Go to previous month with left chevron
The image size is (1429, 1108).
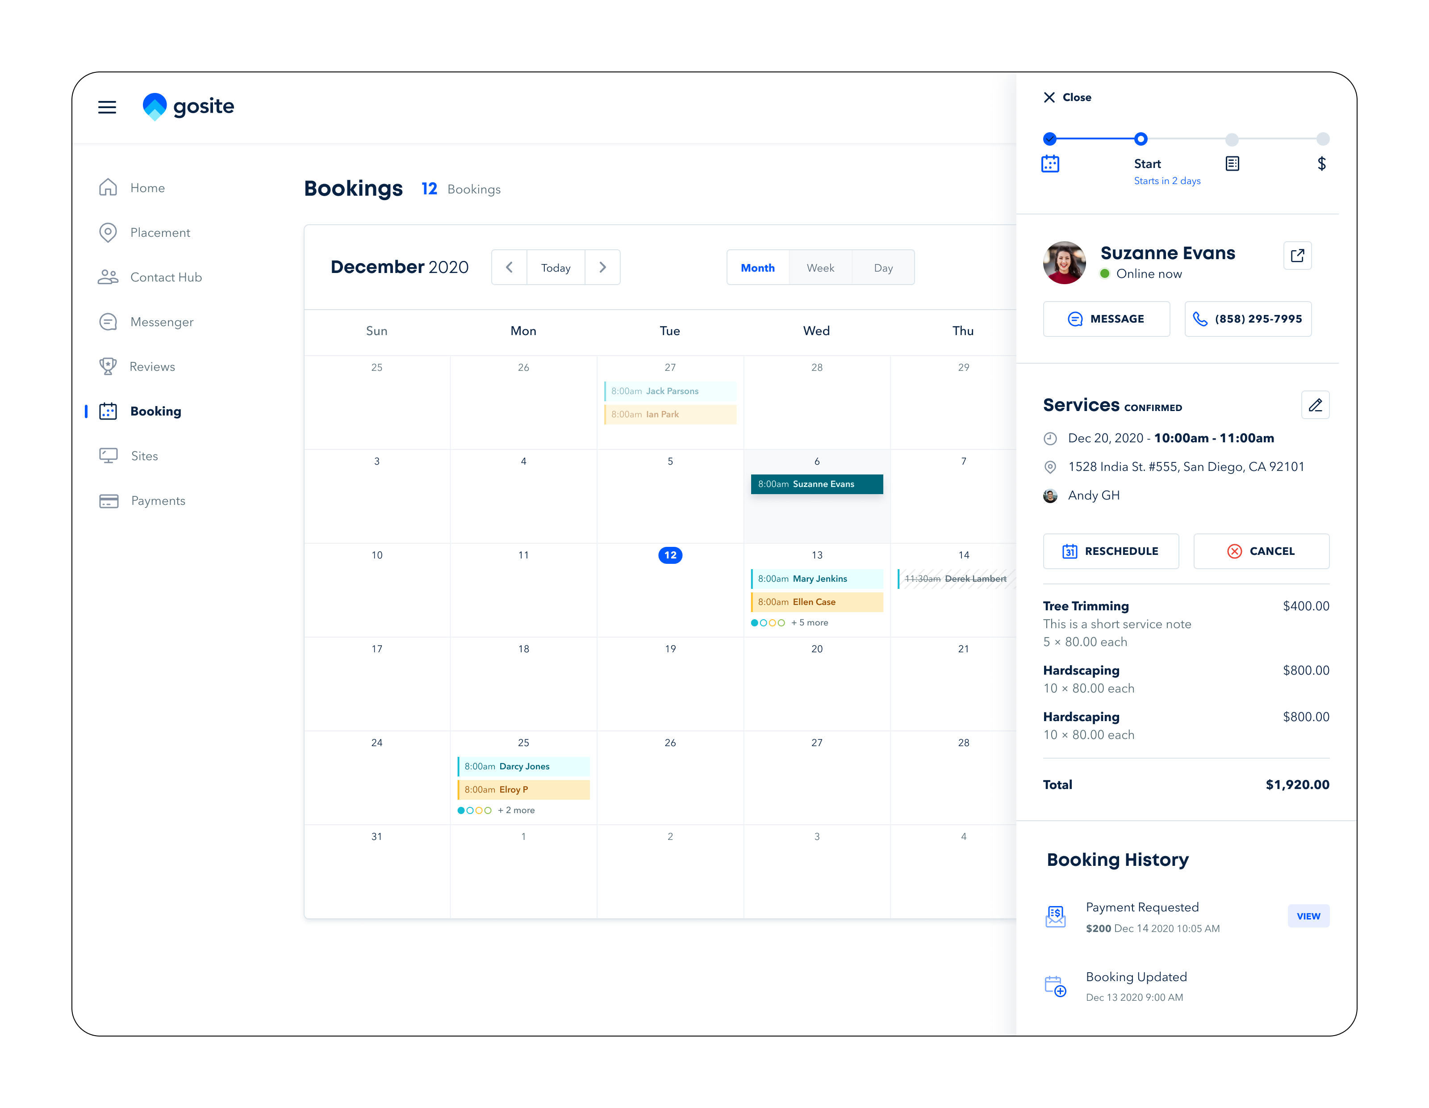point(509,268)
